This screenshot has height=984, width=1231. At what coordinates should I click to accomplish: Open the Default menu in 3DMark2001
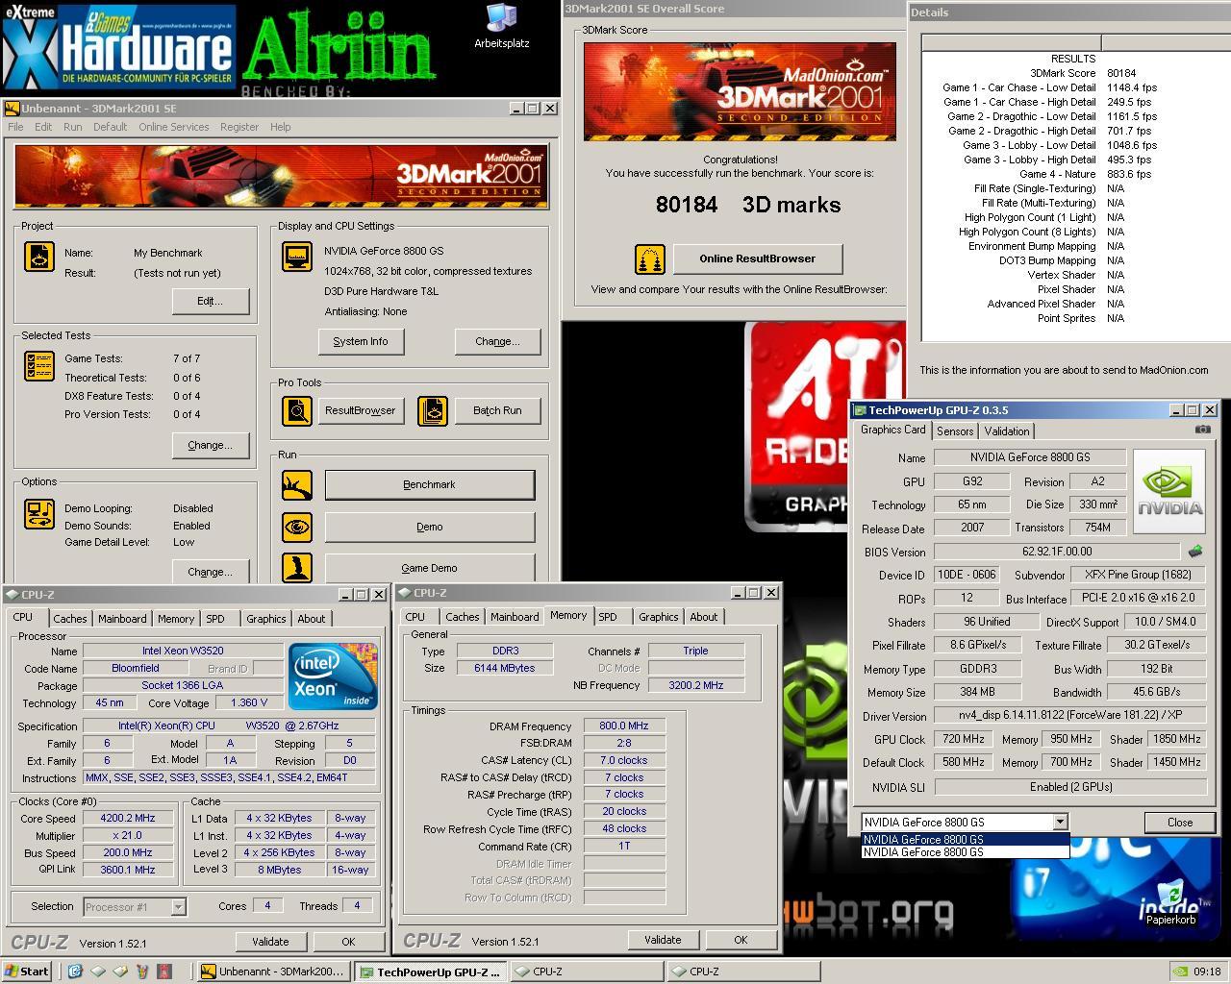point(110,127)
